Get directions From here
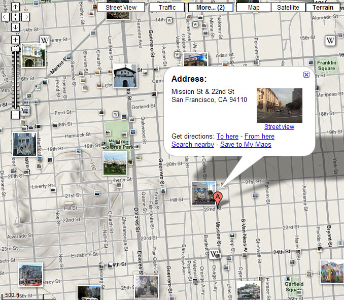This screenshot has width=344, height=300. [259, 136]
